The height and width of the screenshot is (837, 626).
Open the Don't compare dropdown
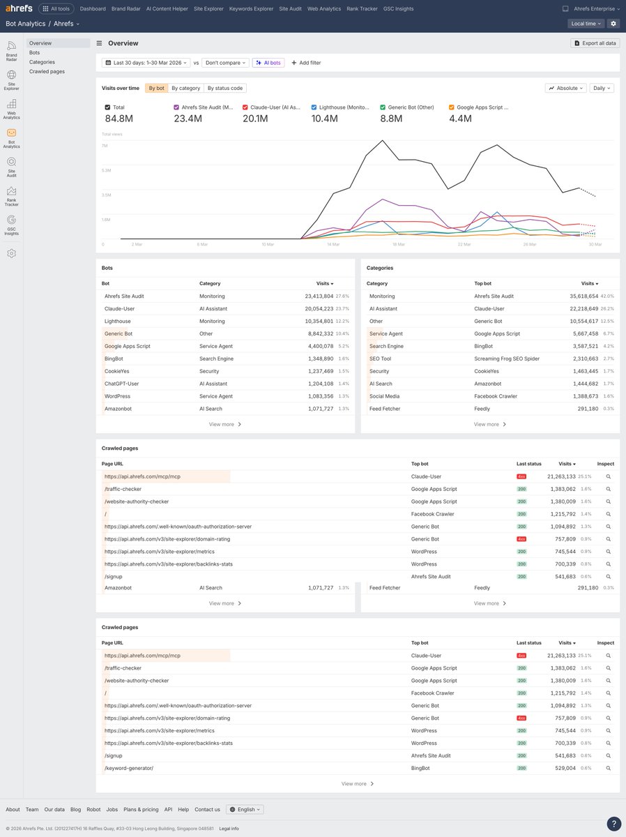(226, 63)
